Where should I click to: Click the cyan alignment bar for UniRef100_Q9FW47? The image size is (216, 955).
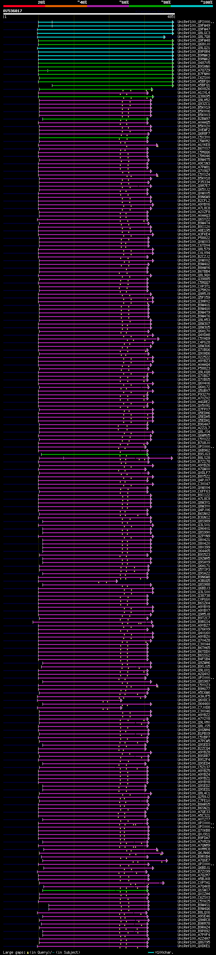106,30
